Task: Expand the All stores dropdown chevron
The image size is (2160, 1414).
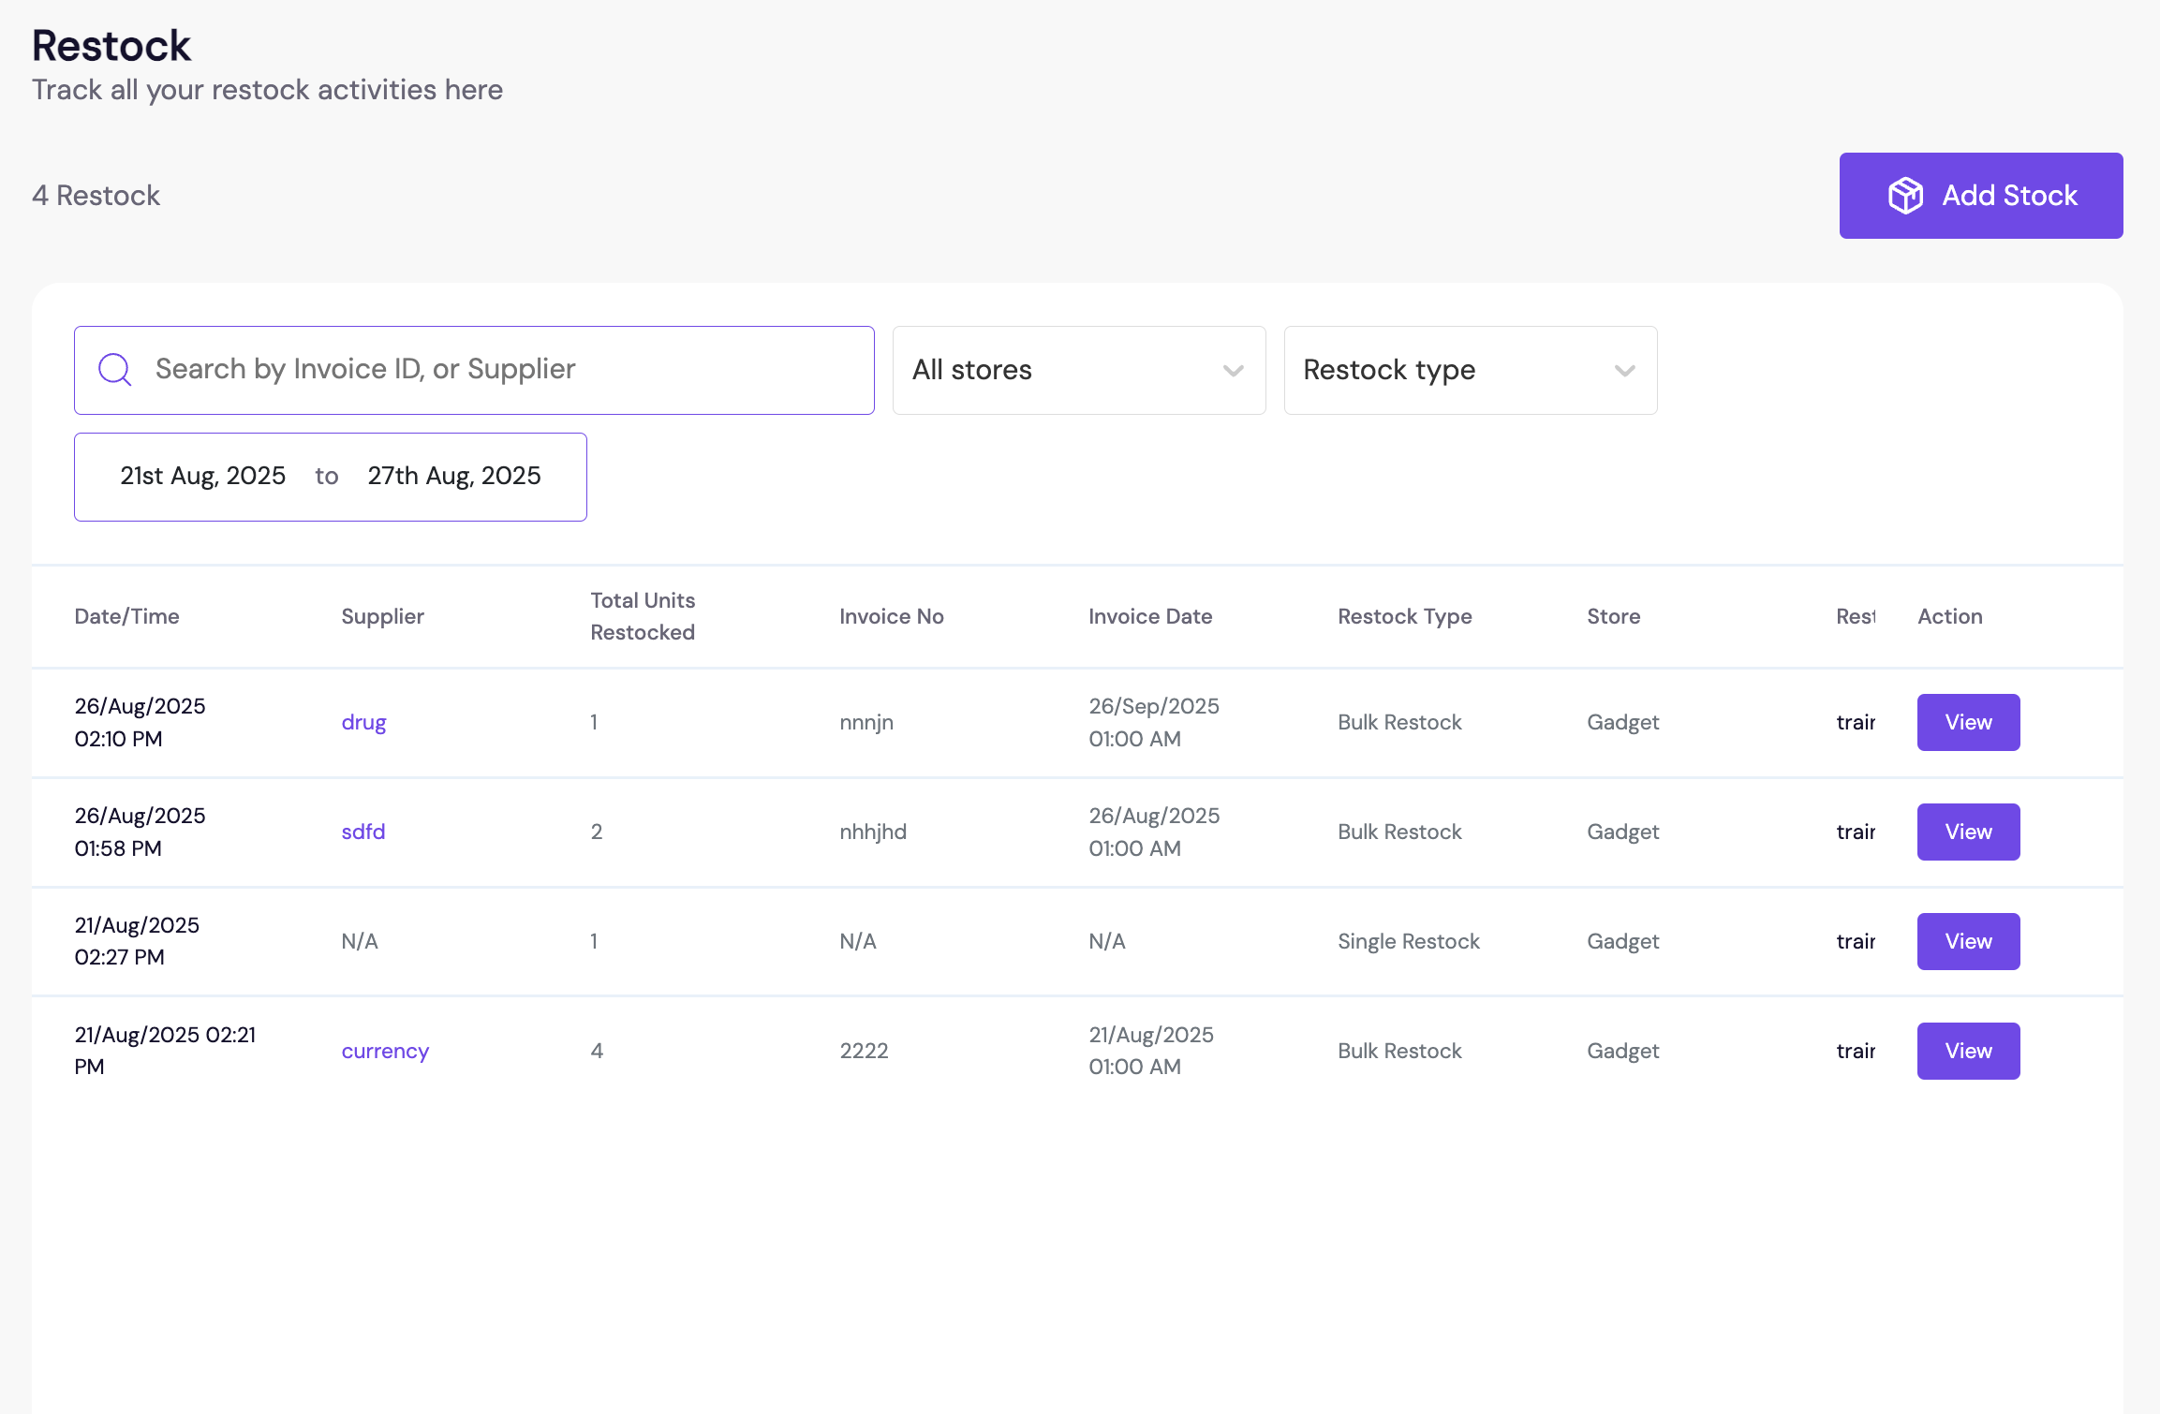Action: [x=1233, y=371]
